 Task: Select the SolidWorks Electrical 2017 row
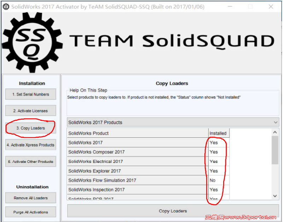[x=148, y=161]
